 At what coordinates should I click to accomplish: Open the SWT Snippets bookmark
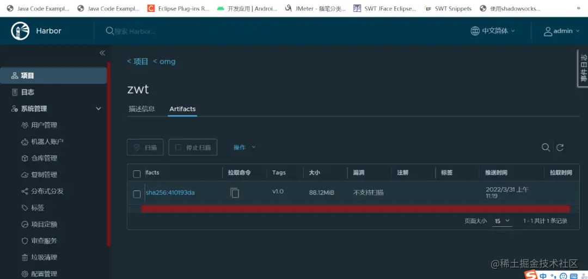(448, 8)
